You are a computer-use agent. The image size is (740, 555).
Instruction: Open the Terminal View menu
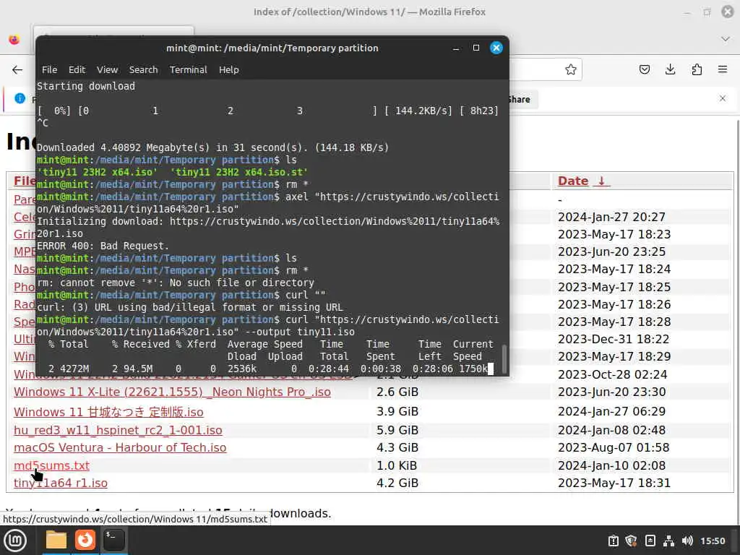point(107,70)
